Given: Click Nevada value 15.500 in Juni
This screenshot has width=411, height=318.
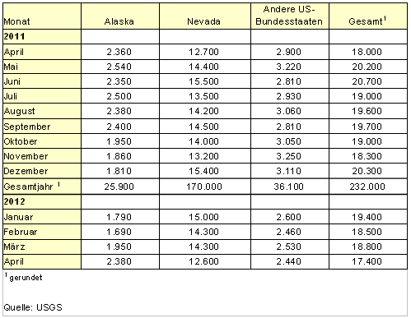Looking at the screenshot, I should click(203, 81).
